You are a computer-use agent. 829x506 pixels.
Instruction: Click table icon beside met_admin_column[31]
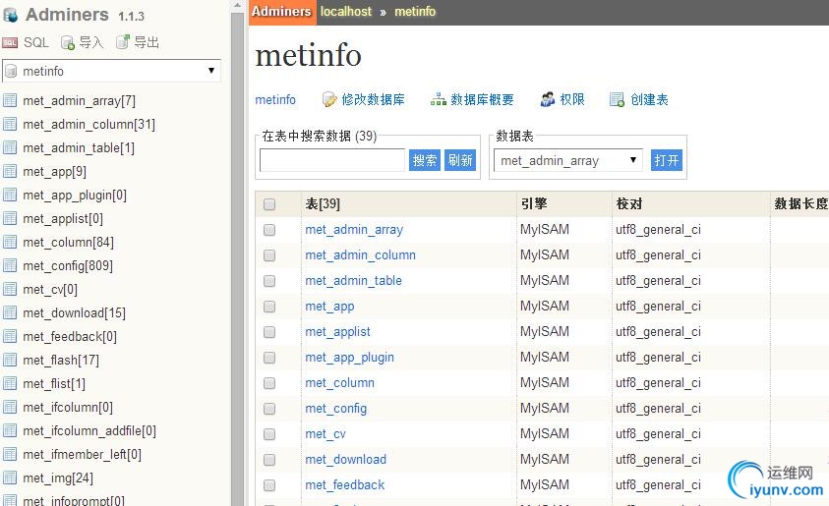(10, 124)
